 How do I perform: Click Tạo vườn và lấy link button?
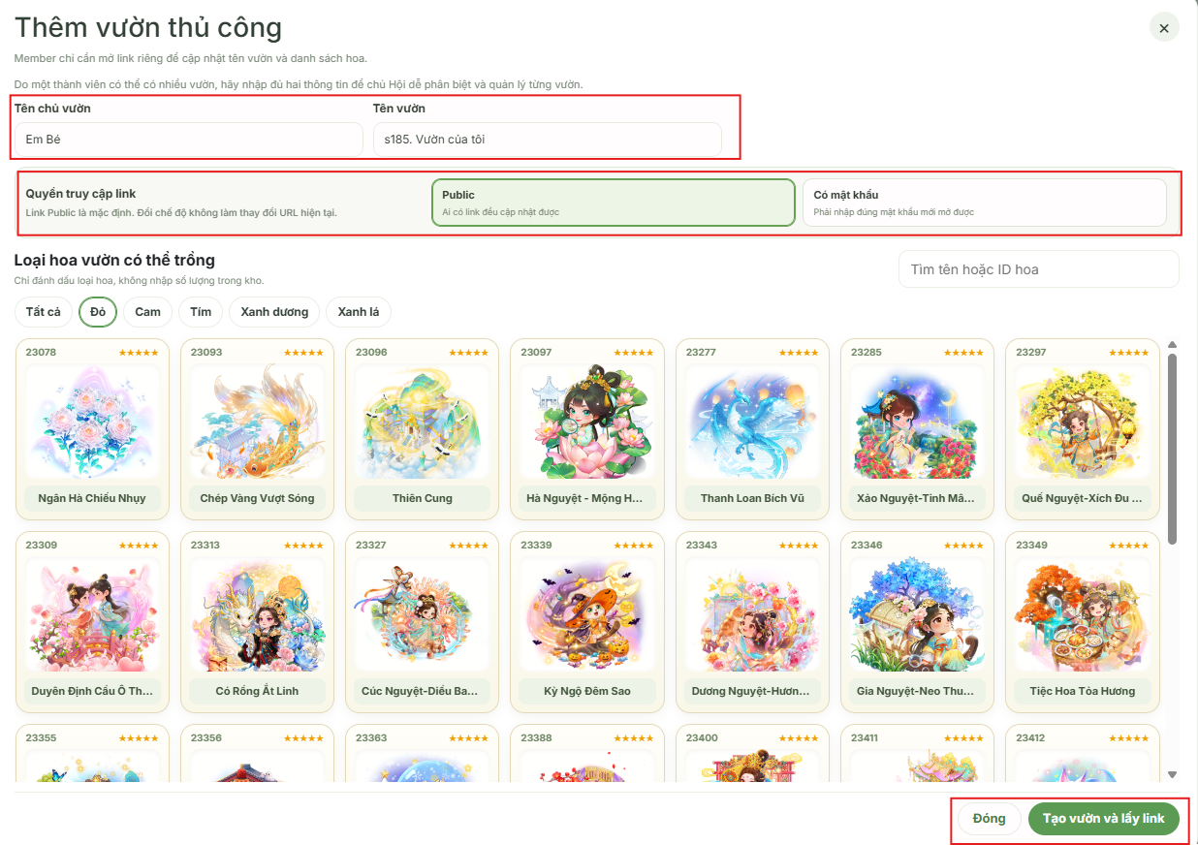pos(1104,819)
